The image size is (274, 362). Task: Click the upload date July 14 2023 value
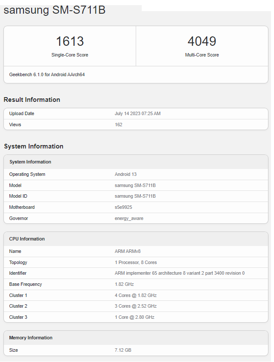point(137,113)
